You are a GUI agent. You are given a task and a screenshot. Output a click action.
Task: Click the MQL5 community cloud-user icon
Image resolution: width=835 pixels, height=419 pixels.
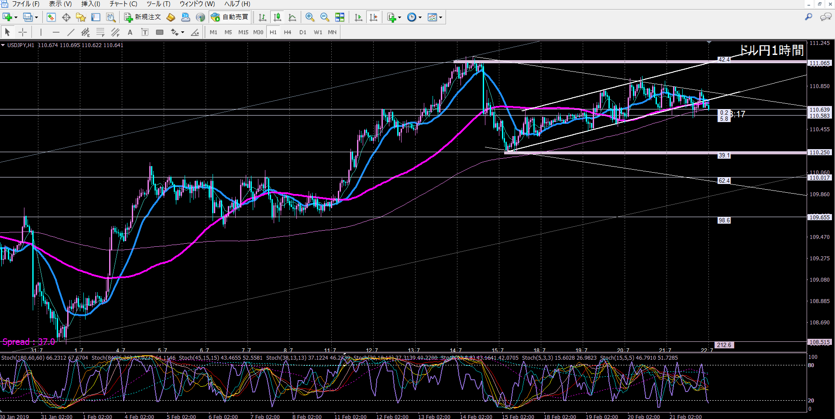186,17
